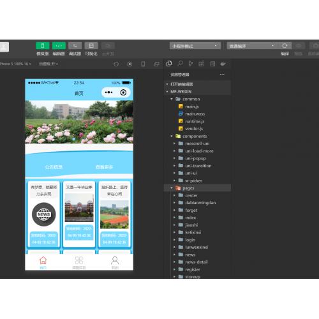Toggle the debugger panel button
Viewport: 319px width, 319px height.
pos(75,46)
